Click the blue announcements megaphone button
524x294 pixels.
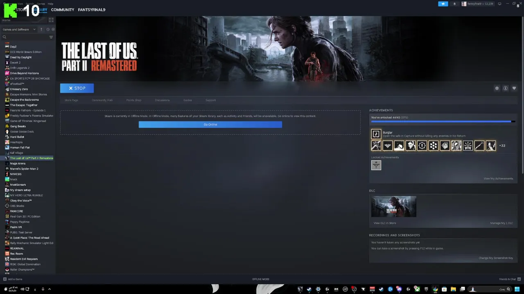(x=443, y=4)
